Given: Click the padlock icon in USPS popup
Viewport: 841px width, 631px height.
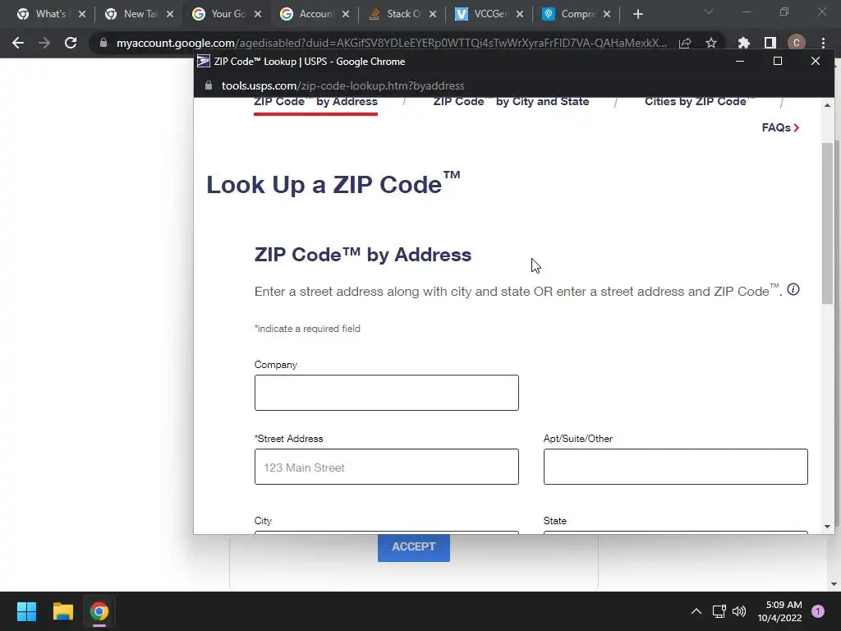Looking at the screenshot, I should (209, 85).
